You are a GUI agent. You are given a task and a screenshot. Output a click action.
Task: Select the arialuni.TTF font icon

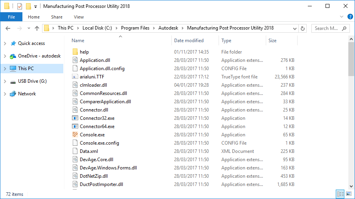coord(75,77)
